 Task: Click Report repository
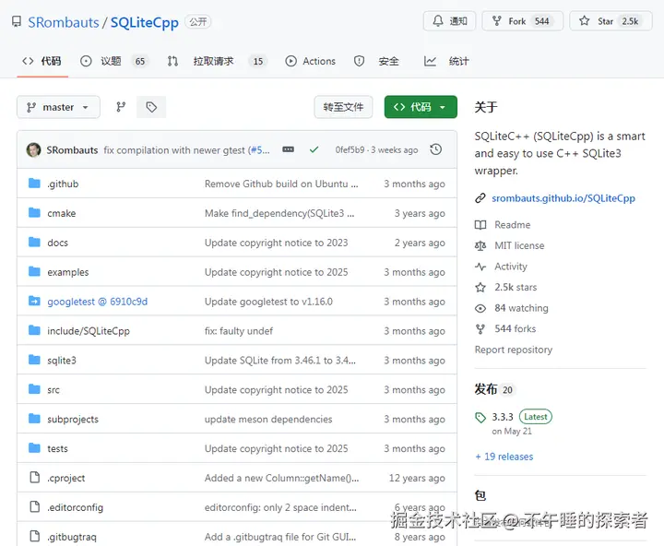pyautogui.click(x=514, y=350)
